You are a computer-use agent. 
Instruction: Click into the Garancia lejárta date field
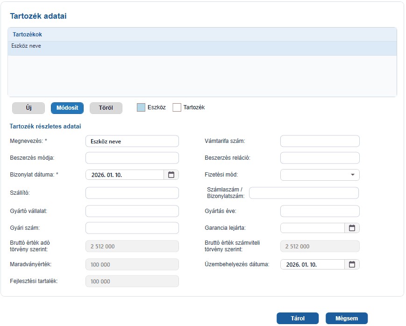(313, 228)
